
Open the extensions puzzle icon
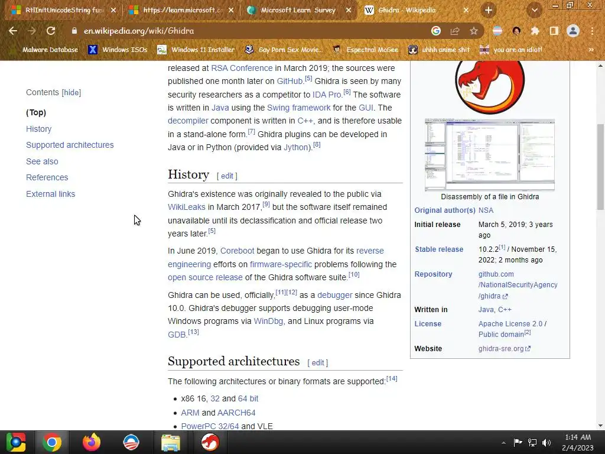(535, 31)
